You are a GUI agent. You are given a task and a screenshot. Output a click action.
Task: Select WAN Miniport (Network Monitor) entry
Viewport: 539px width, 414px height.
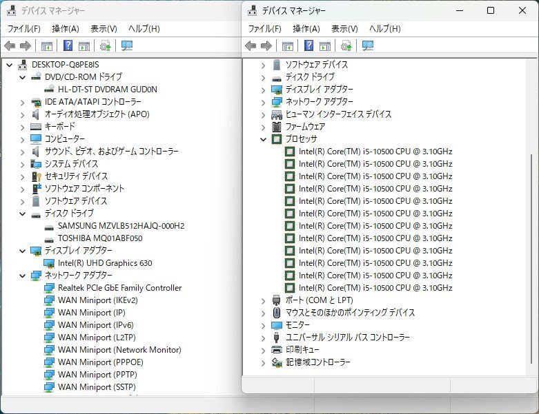pyautogui.click(x=119, y=350)
